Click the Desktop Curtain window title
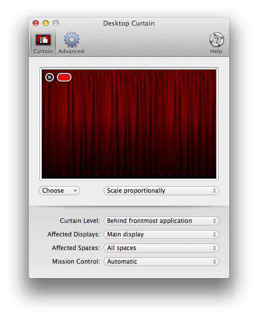 [x=129, y=23]
